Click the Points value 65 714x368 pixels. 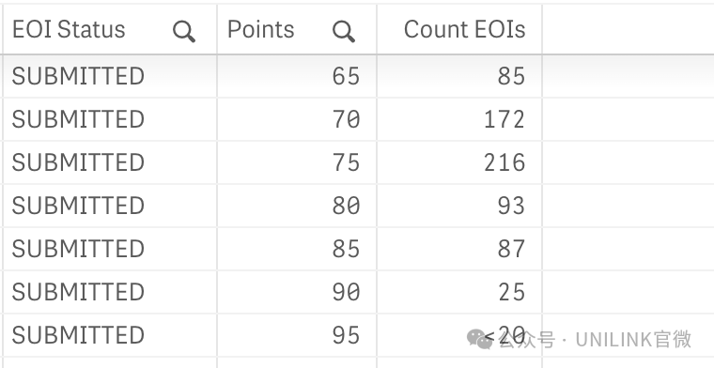(346, 76)
